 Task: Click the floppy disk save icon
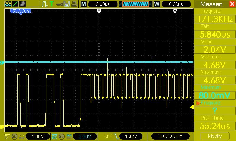pos(66,4)
